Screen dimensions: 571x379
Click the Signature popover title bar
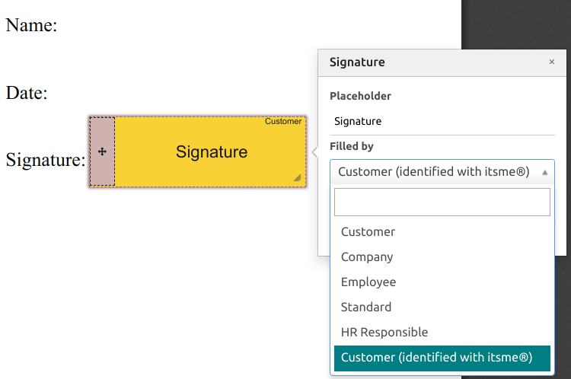click(426, 62)
